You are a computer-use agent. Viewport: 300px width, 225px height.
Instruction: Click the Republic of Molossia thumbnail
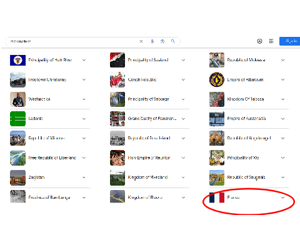click(217, 60)
